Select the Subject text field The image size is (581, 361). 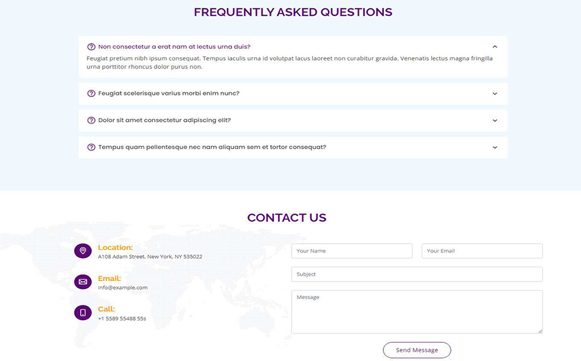point(417,274)
